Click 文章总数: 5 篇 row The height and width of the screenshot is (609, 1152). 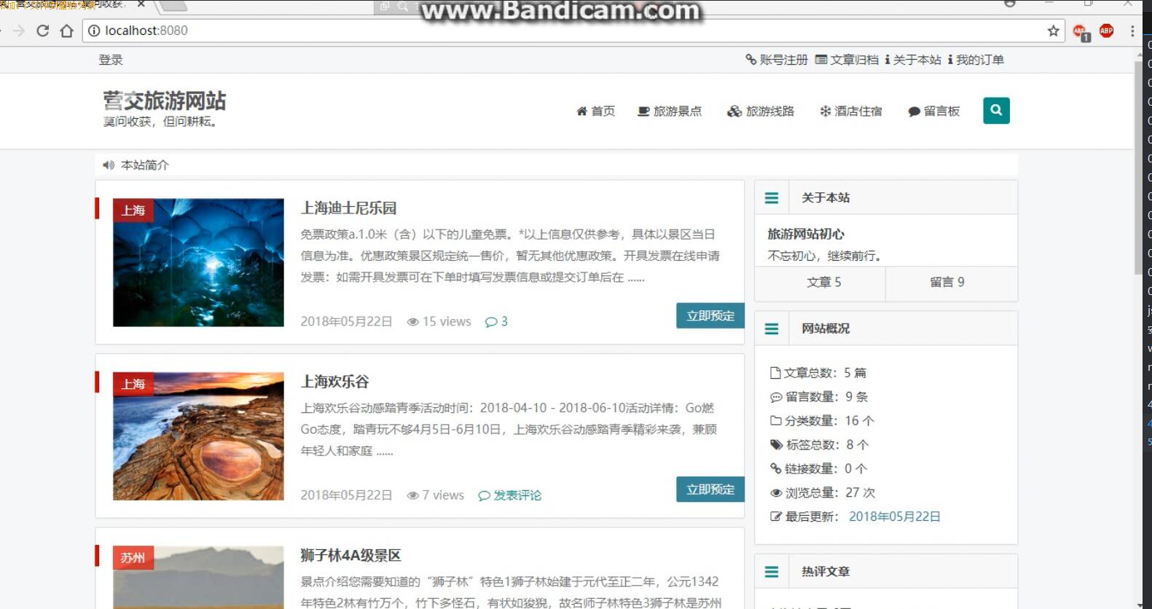click(x=818, y=373)
